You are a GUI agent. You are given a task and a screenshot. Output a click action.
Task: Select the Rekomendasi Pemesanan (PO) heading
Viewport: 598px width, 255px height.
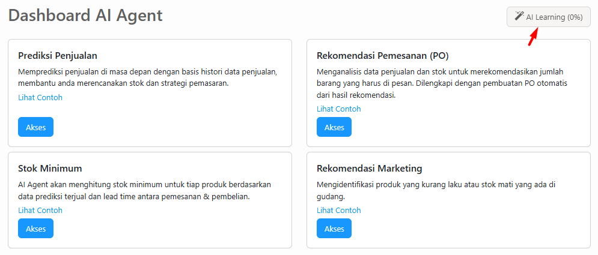pos(382,56)
